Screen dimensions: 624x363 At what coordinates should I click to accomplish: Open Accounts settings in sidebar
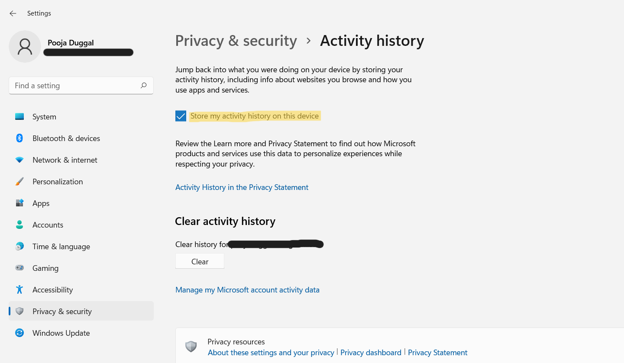[x=48, y=225]
